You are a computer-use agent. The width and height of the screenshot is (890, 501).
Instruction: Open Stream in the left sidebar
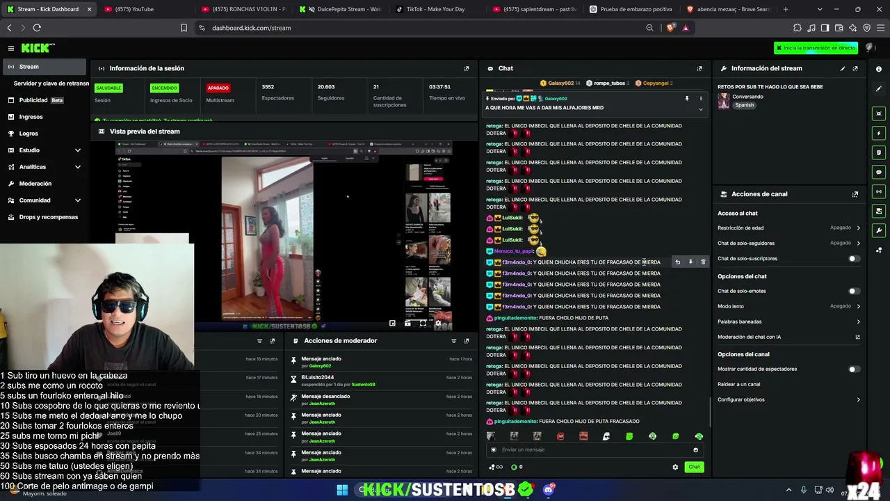[x=43, y=67]
